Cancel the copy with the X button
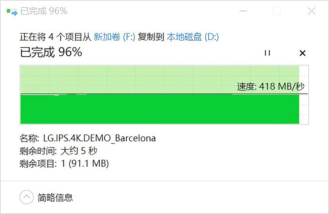This screenshot has width=329, height=214. click(x=302, y=53)
